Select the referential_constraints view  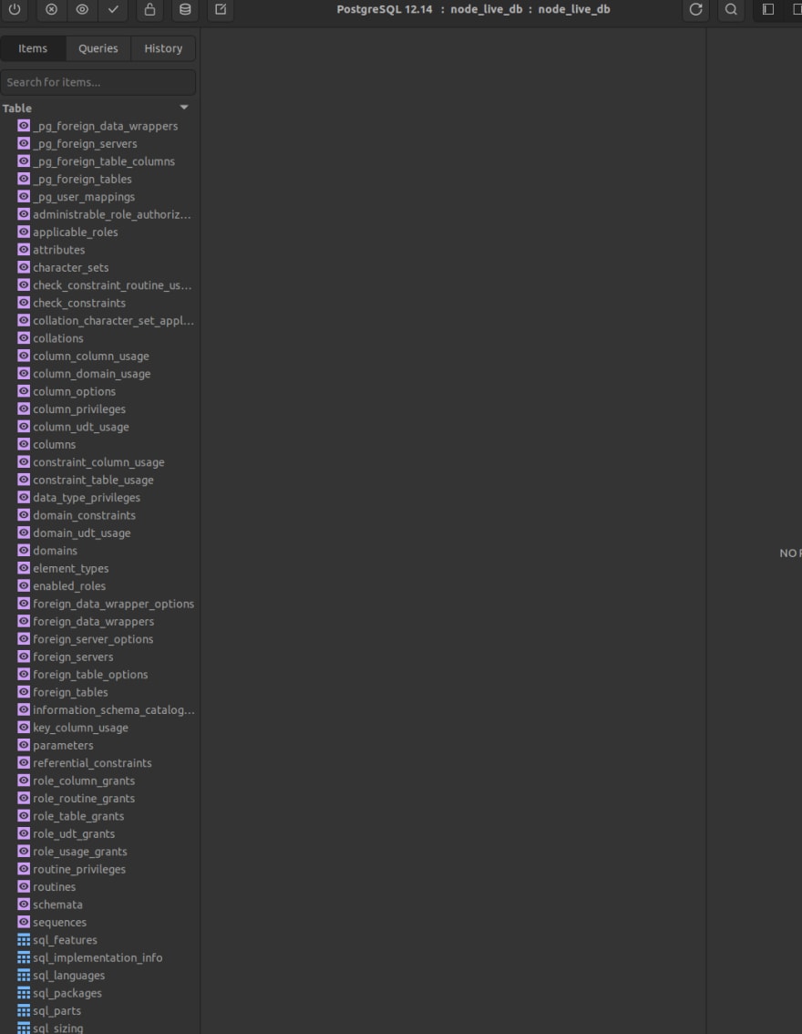coord(93,763)
